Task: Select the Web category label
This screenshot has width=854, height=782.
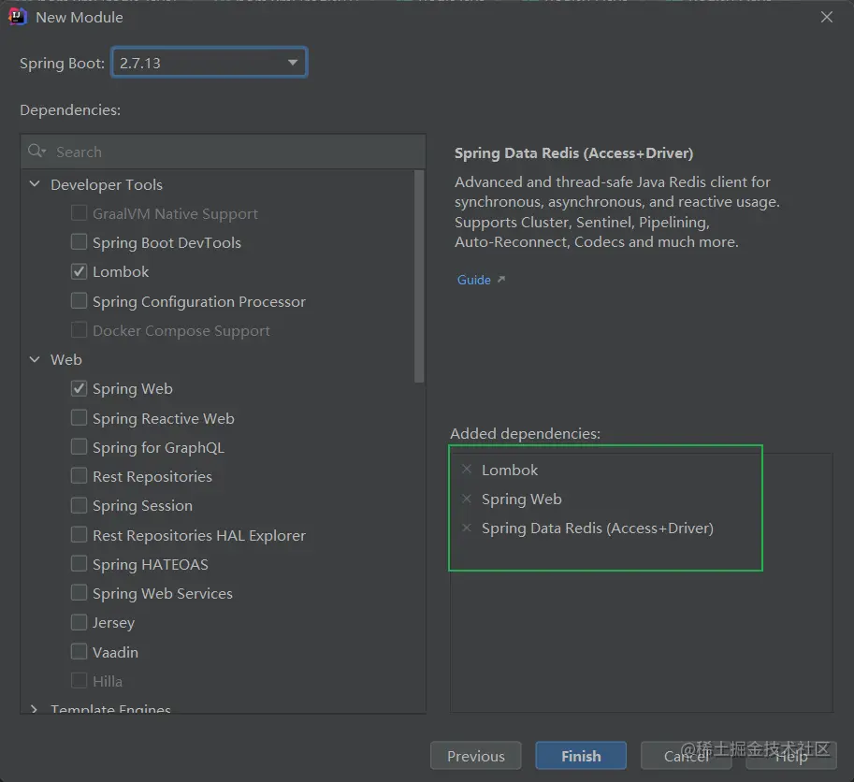Action: (65, 359)
